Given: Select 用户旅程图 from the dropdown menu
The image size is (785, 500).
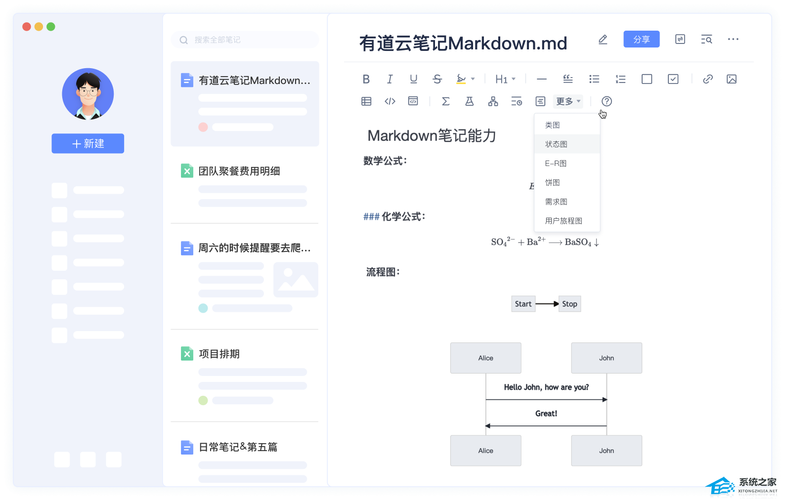Looking at the screenshot, I should (567, 221).
